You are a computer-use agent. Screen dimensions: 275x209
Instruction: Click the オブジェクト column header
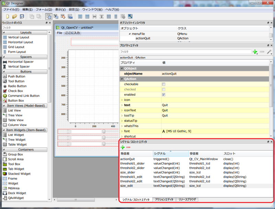point(148,29)
